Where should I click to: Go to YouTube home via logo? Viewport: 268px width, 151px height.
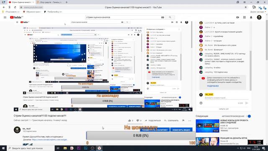click(x=16, y=17)
